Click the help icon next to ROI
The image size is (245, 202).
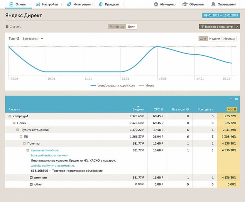pyautogui.click(x=235, y=109)
